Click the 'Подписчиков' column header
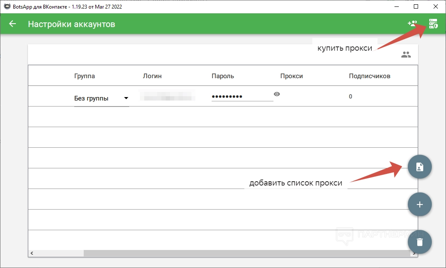 [369, 76]
